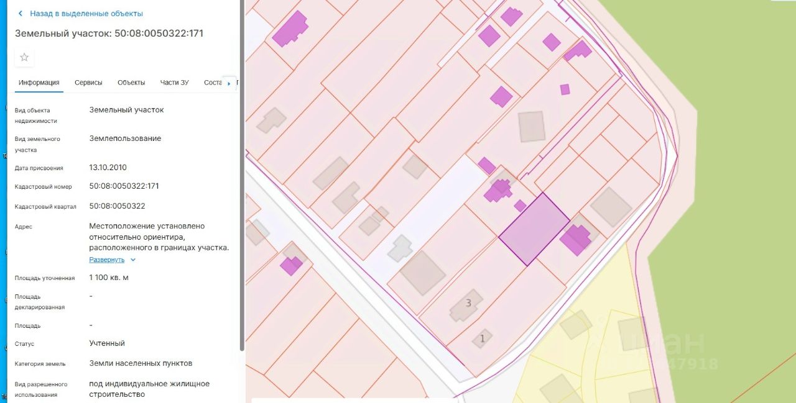Open the Части ЗУ tab

[x=174, y=83]
